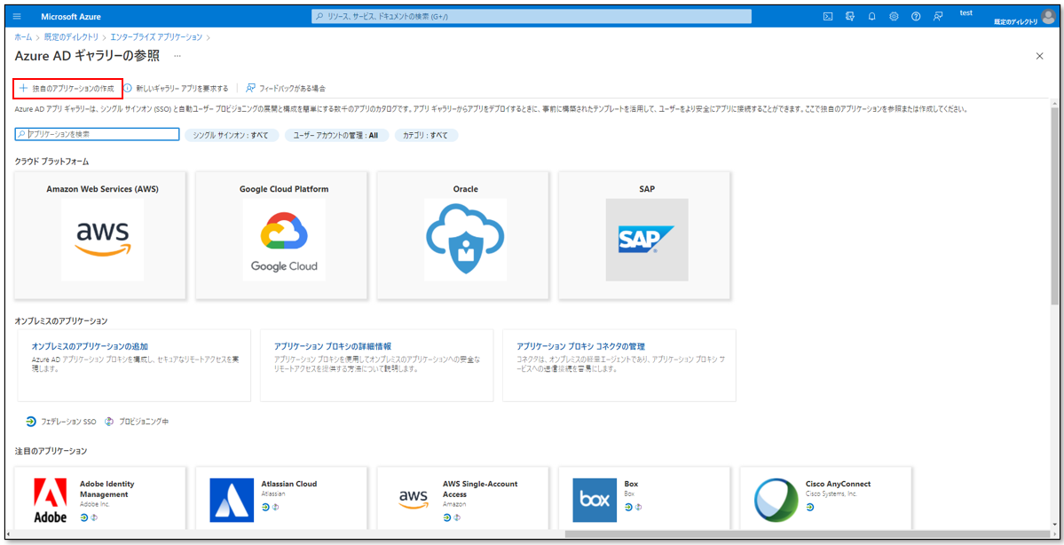Open the notifications bell
The height and width of the screenshot is (545, 1064).
coord(871,16)
